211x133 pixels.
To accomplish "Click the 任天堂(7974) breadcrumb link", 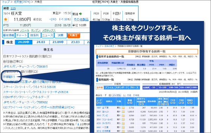I will tap(22, 2).
